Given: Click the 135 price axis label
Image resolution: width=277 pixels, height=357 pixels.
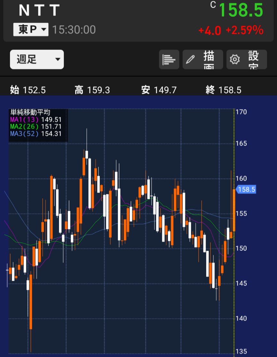Looking at the screenshot, I should coord(241,352).
